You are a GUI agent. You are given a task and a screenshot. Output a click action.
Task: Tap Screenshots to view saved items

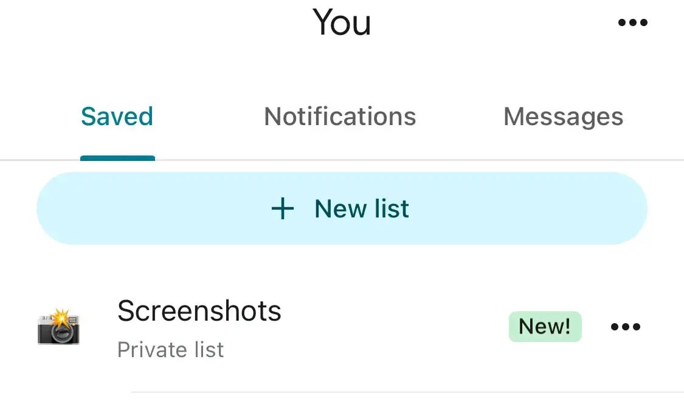click(x=199, y=311)
